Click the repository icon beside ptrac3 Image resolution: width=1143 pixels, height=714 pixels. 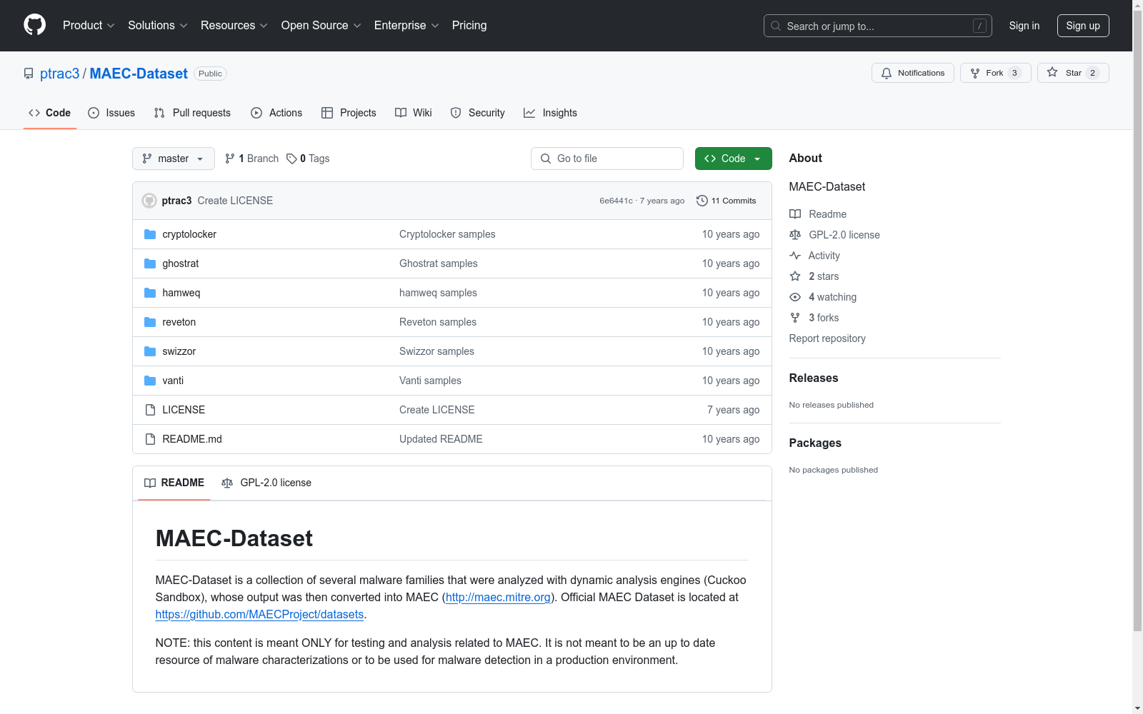pyautogui.click(x=29, y=74)
